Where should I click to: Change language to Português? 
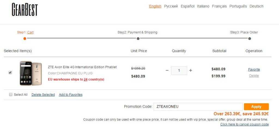tap(238, 6)
